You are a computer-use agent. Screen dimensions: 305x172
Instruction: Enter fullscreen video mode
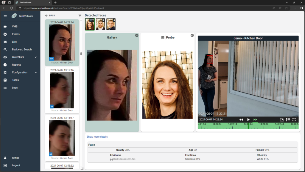click(294, 119)
